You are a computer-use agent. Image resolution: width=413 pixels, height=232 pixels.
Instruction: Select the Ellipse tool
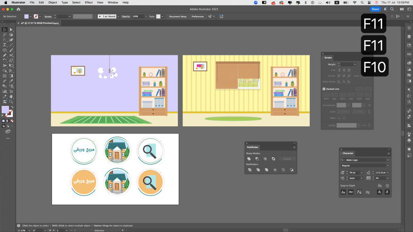[5, 50]
